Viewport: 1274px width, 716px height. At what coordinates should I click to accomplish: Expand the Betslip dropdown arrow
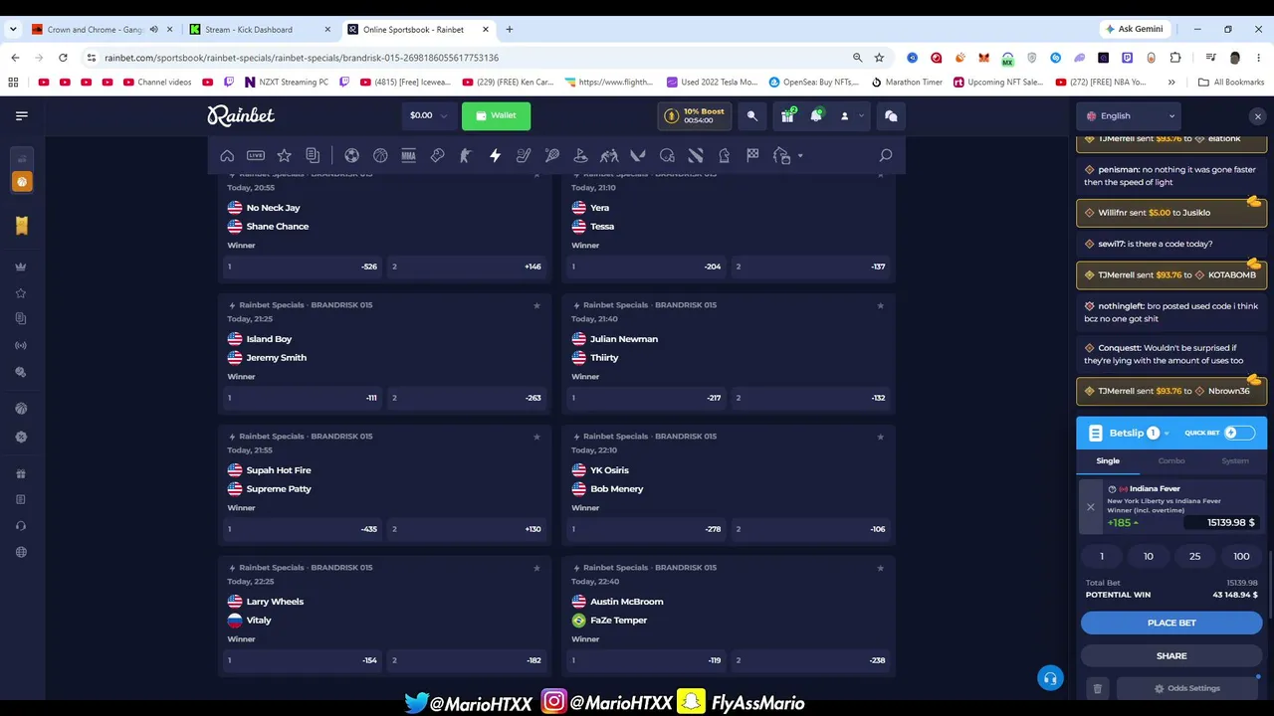point(1166,434)
